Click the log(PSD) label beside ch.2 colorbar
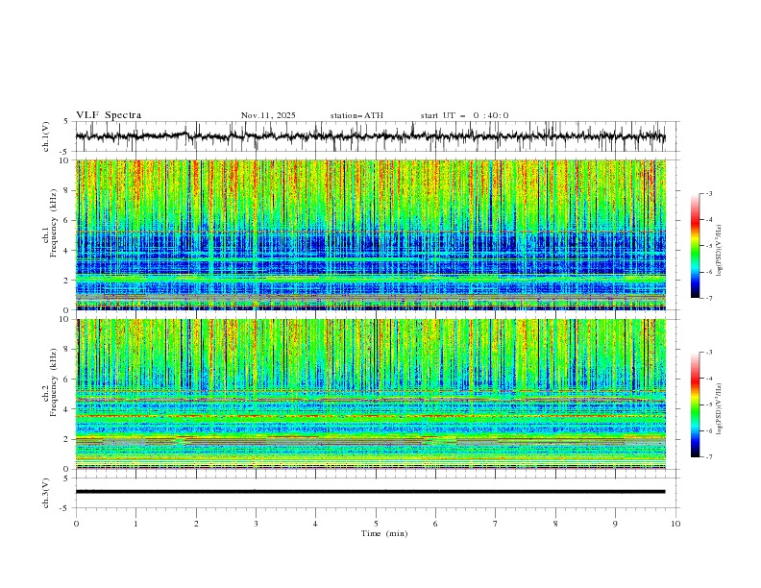This screenshot has width=761, height=588. pos(719,409)
